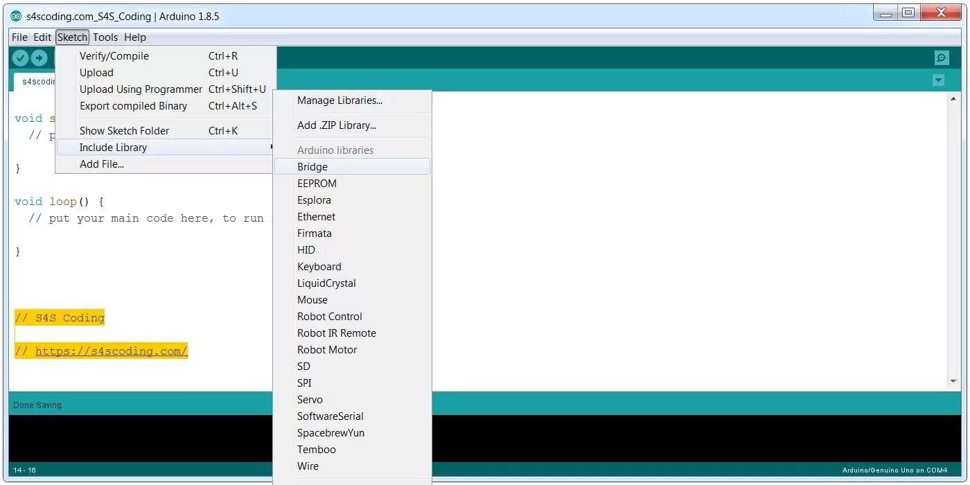Select Show Sketch Folder
Image resolution: width=970 pixels, height=485 pixels.
click(125, 130)
